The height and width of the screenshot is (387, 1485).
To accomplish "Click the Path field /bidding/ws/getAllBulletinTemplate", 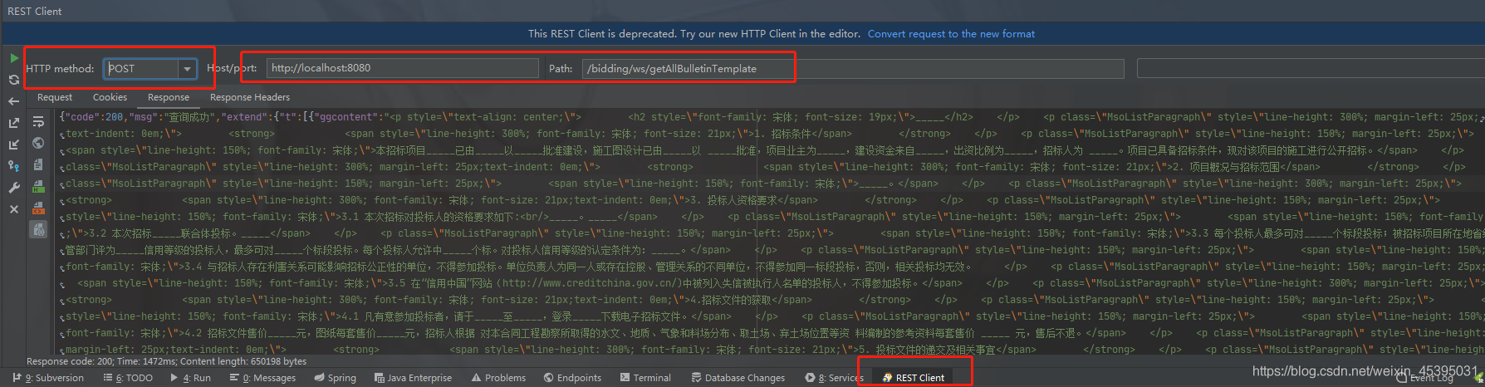I will click(x=853, y=68).
